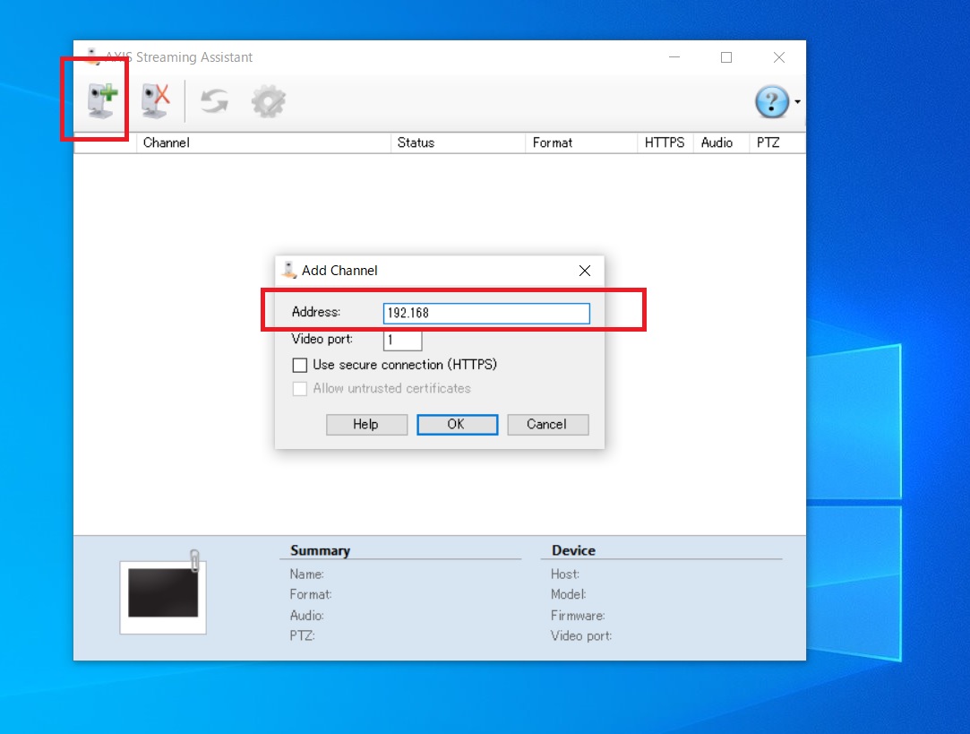Expand the Help dropdown arrow
Viewport: 970px width, 734px height.
797,102
